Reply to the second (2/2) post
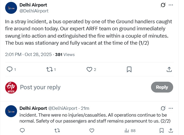Screen dimensions: 184x135 coord(22,131)
